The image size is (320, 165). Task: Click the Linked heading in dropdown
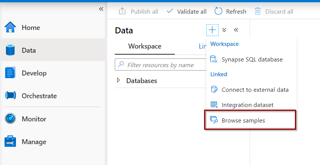[x=219, y=74]
